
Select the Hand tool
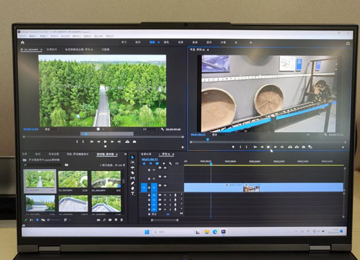tap(133, 188)
